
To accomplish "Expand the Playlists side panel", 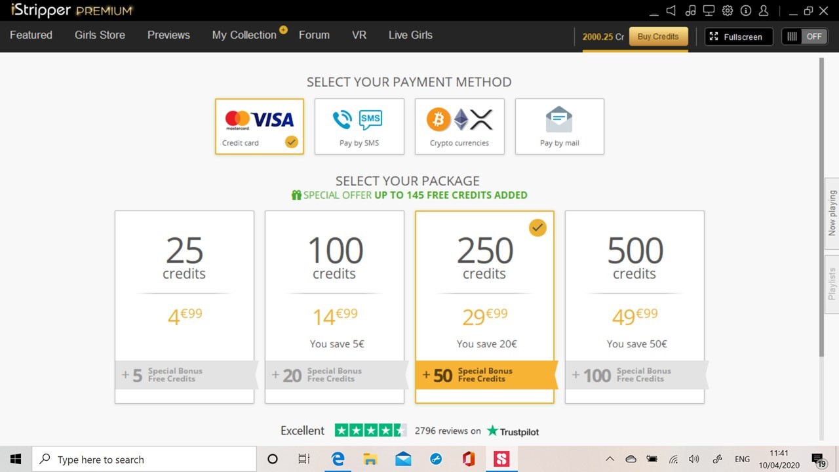I will tap(832, 284).
